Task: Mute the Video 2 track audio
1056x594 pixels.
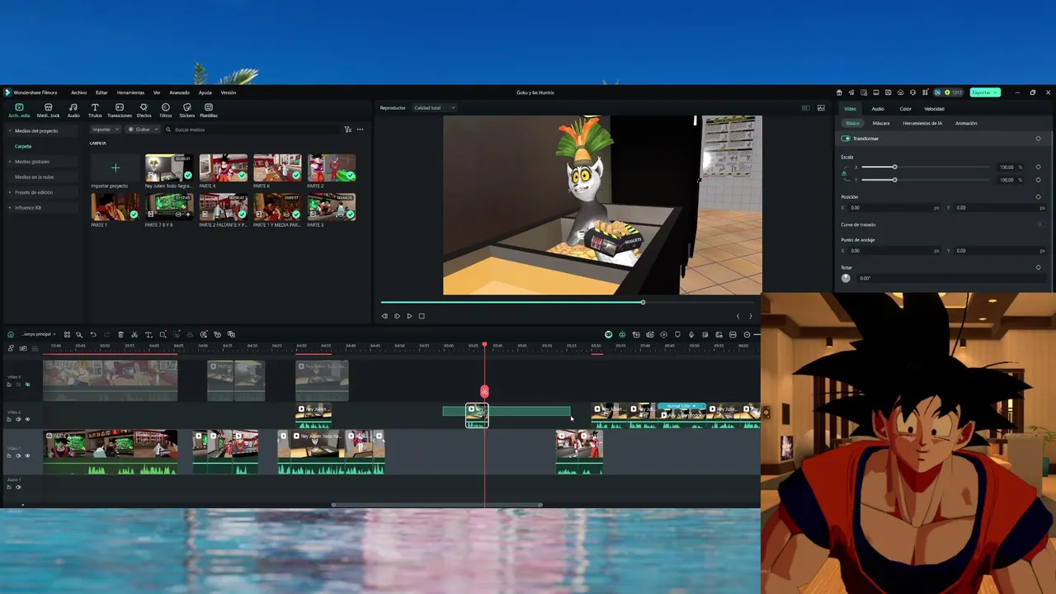Action: 18,419
